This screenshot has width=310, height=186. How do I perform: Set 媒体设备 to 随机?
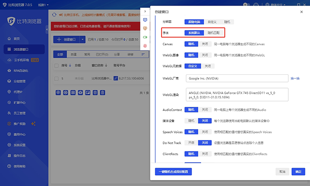[191, 121]
